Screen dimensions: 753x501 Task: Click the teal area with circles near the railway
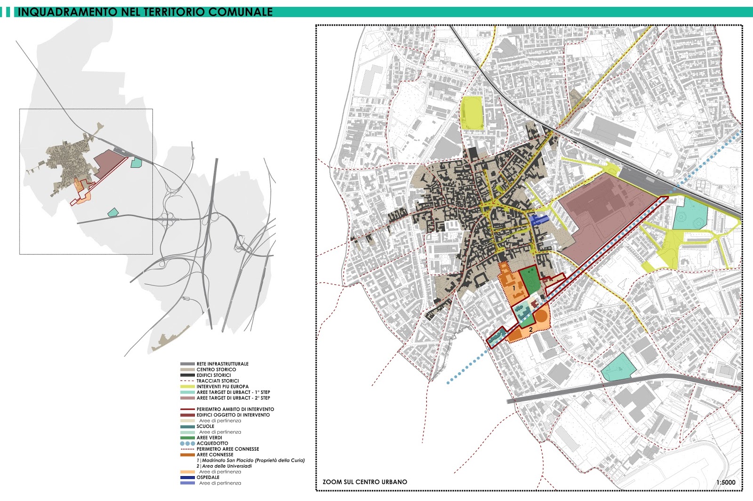(690, 213)
